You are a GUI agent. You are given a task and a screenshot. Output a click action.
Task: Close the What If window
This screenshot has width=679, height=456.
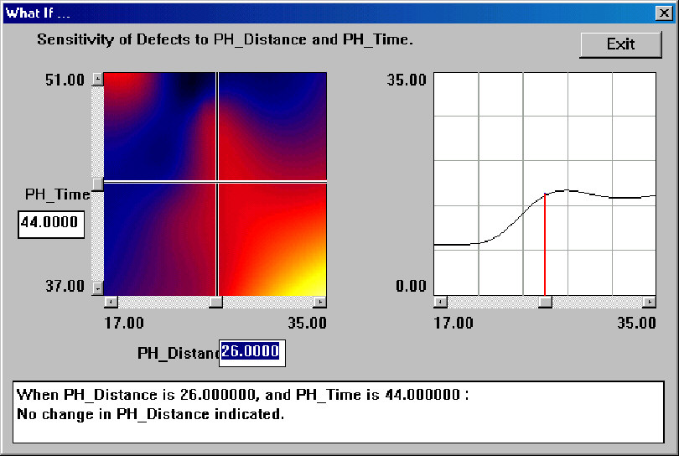pos(664,13)
